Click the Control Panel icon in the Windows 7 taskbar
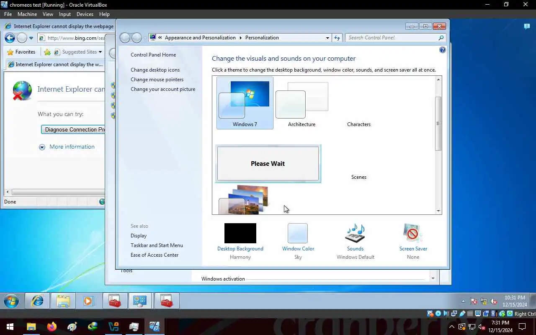The height and width of the screenshot is (335, 536). click(x=139, y=301)
